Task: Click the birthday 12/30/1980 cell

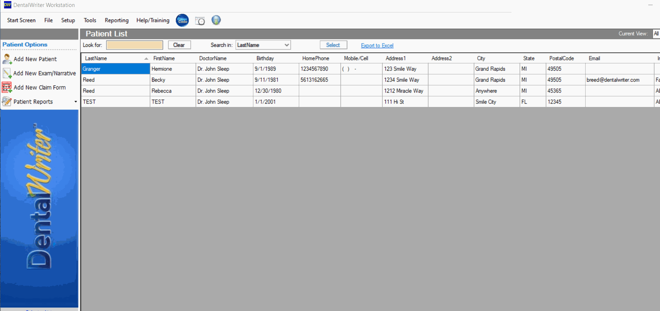Action: point(276,91)
